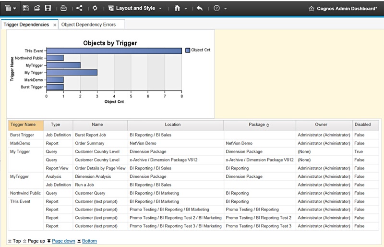Click the Objects by Trigger chart title

[x=110, y=43]
